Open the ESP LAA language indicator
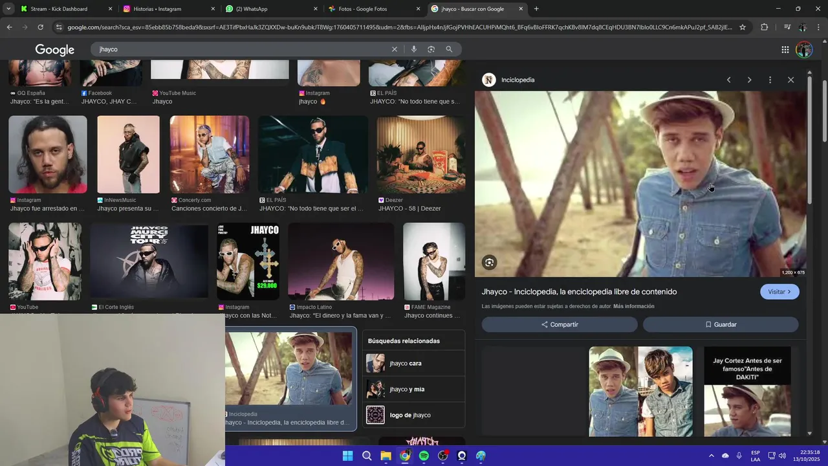The height and width of the screenshot is (466, 828). 756,456
